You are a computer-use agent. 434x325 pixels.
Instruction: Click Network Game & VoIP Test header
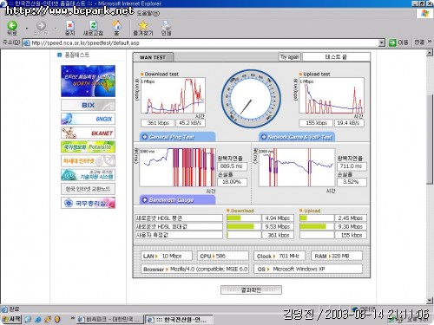(297, 137)
